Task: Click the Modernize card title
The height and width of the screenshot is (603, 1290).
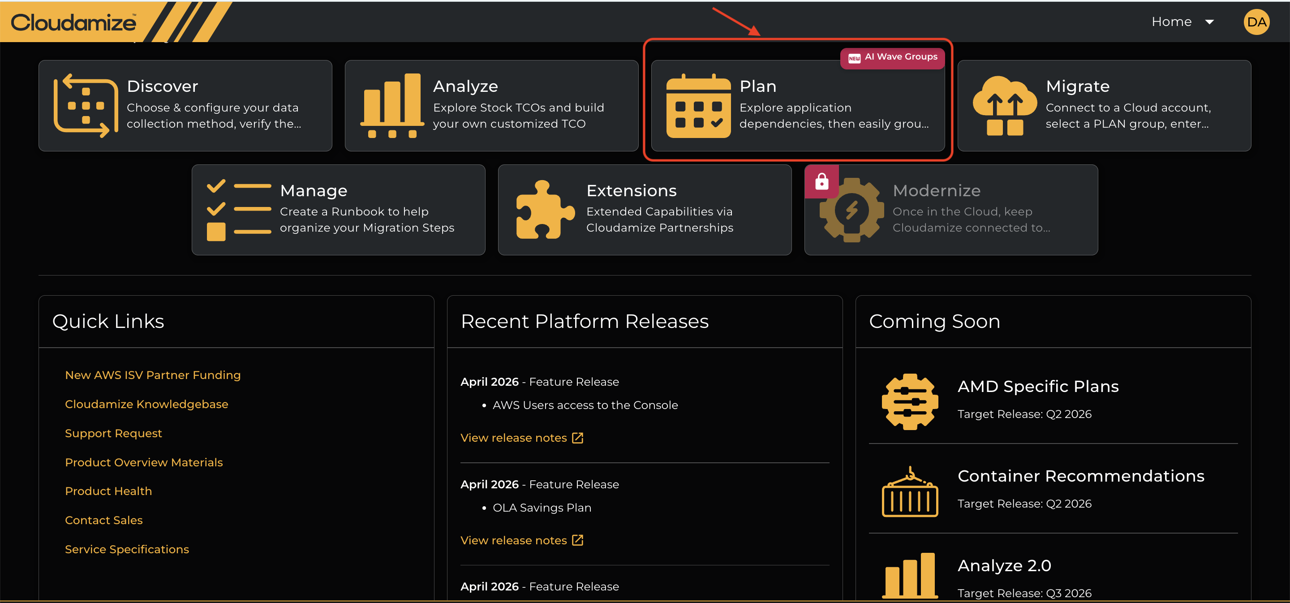Action: [x=937, y=190]
